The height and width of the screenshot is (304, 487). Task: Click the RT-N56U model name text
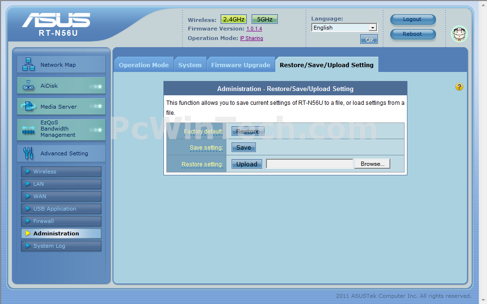tap(58, 33)
